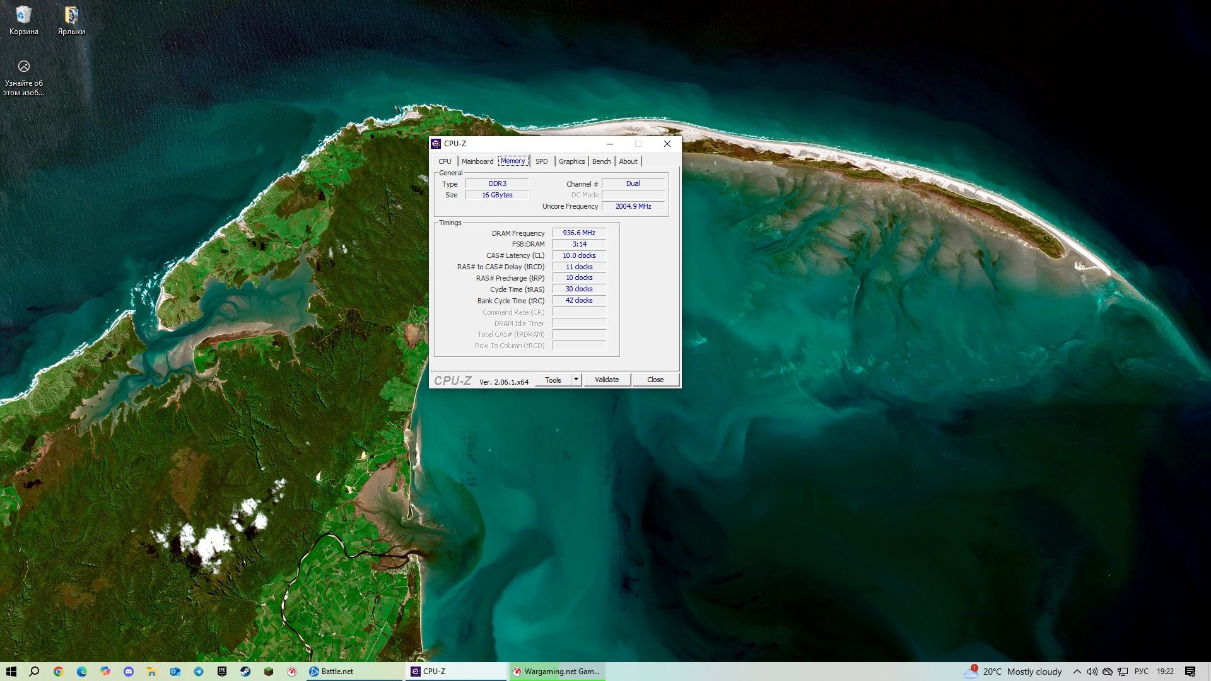Click the Uncore Frequency value 2004.9 MHz
Screen dimensions: 1211x681
tap(633, 206)
